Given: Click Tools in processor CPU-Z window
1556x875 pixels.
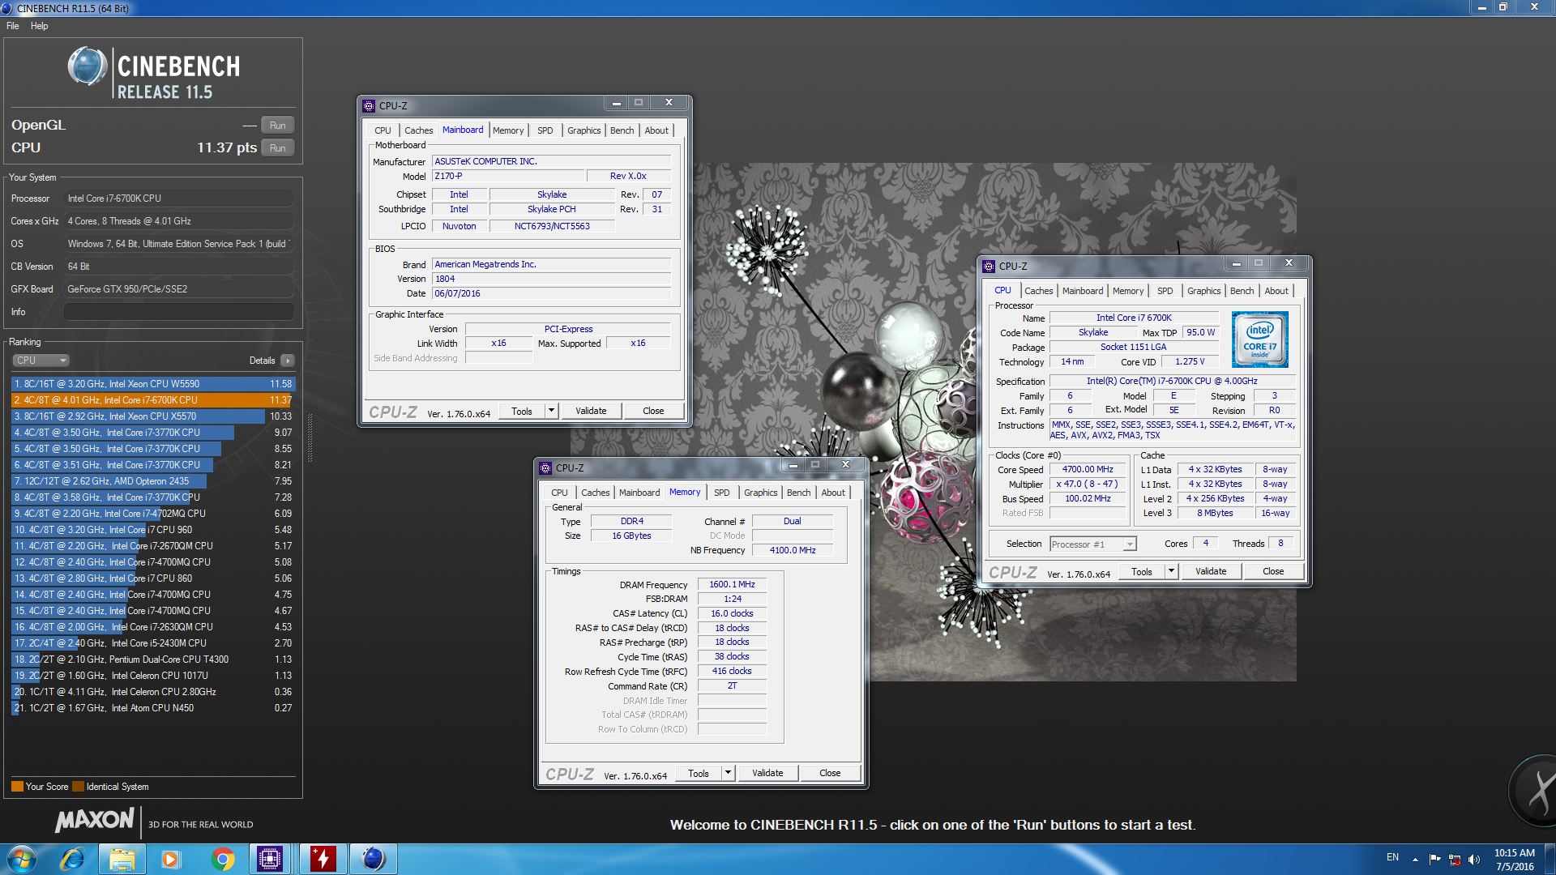Looking at the screenshot, I should [1142, 571].
